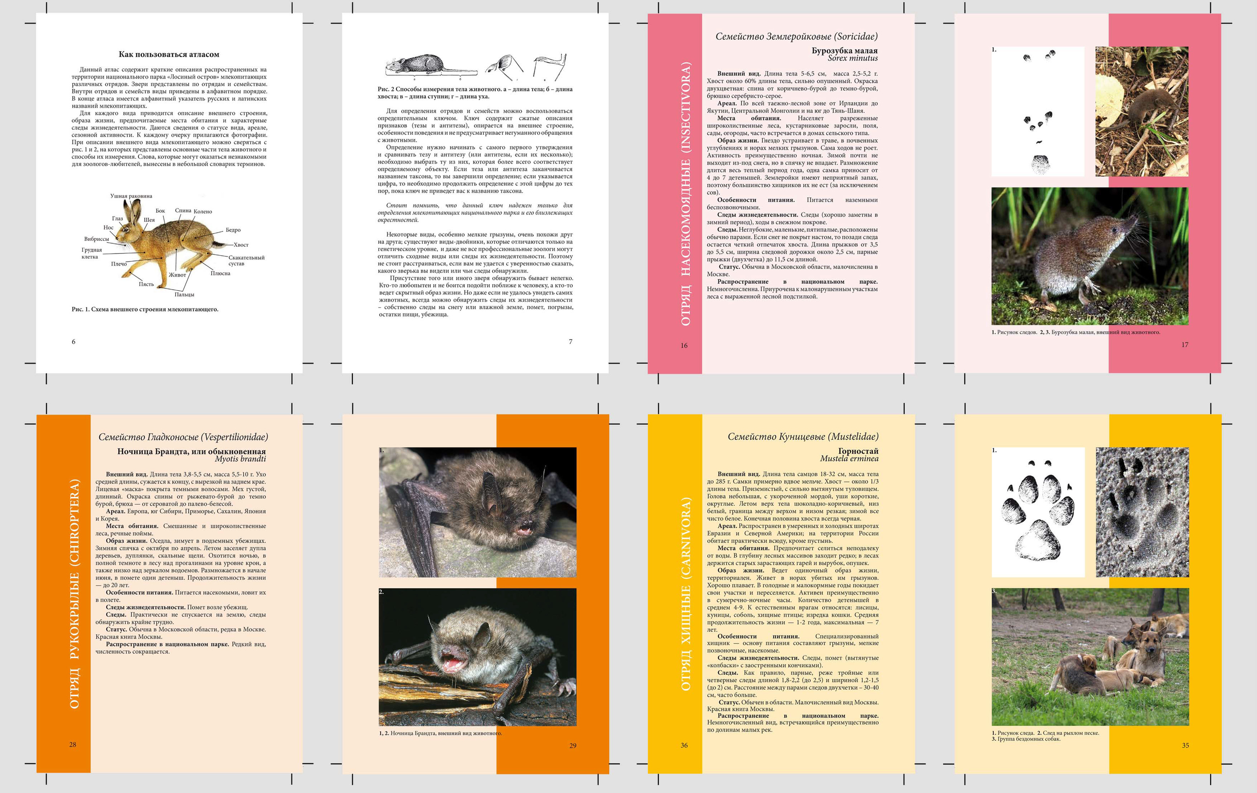Click the 'Рис. 1' hare figure caption

tap(145, 309)
